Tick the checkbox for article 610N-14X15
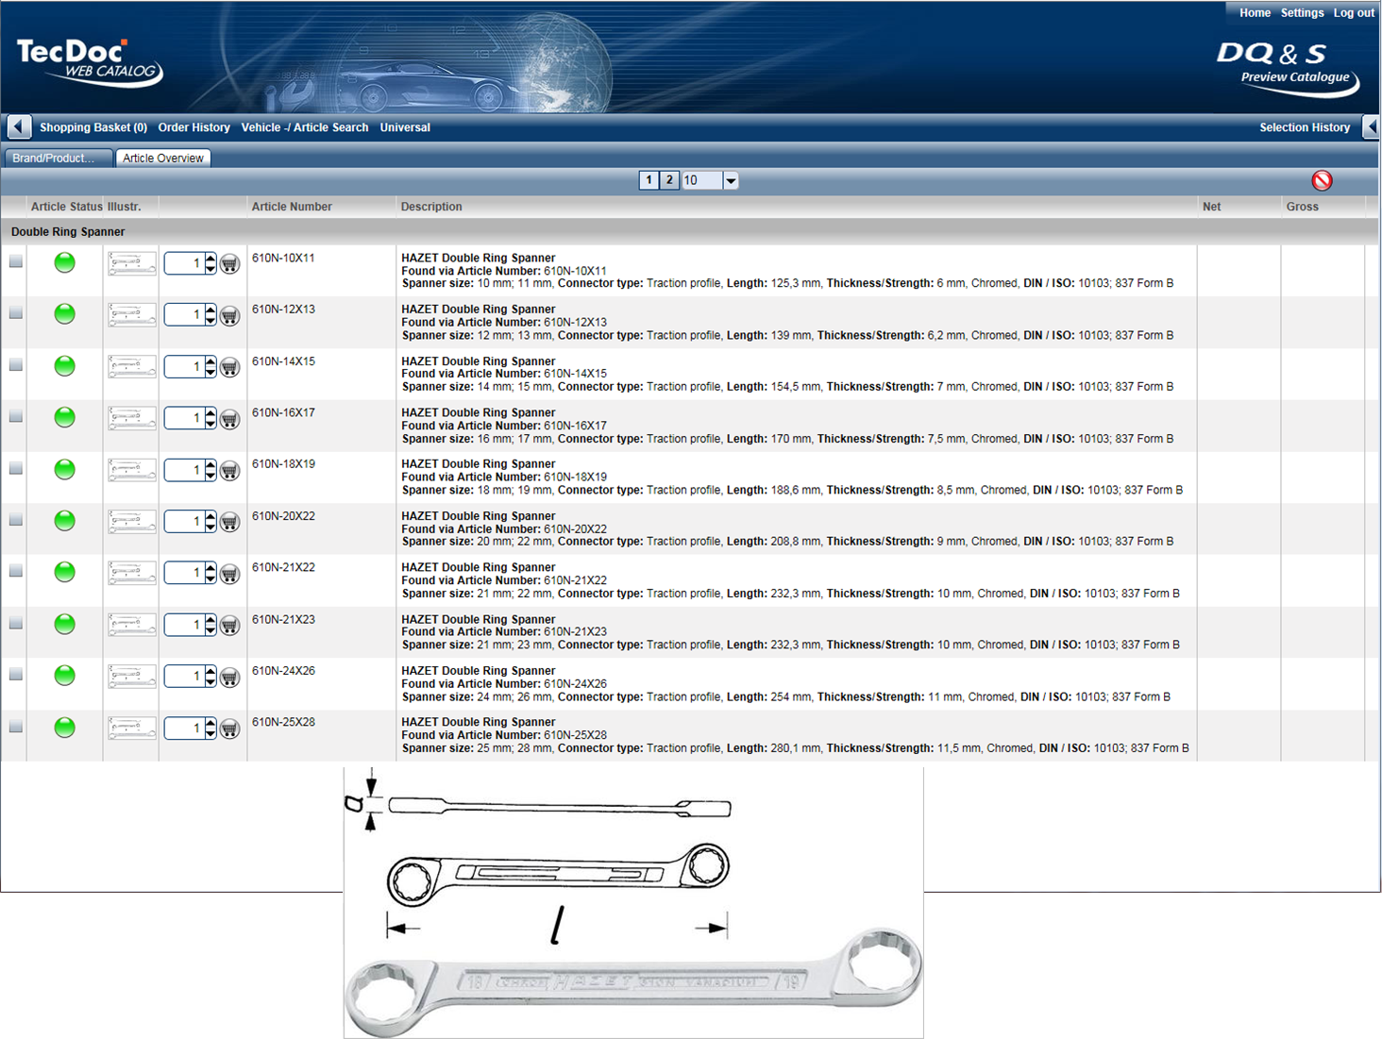The width and height of the screenshot is (1382, 1039). click(x=16, y=364)
